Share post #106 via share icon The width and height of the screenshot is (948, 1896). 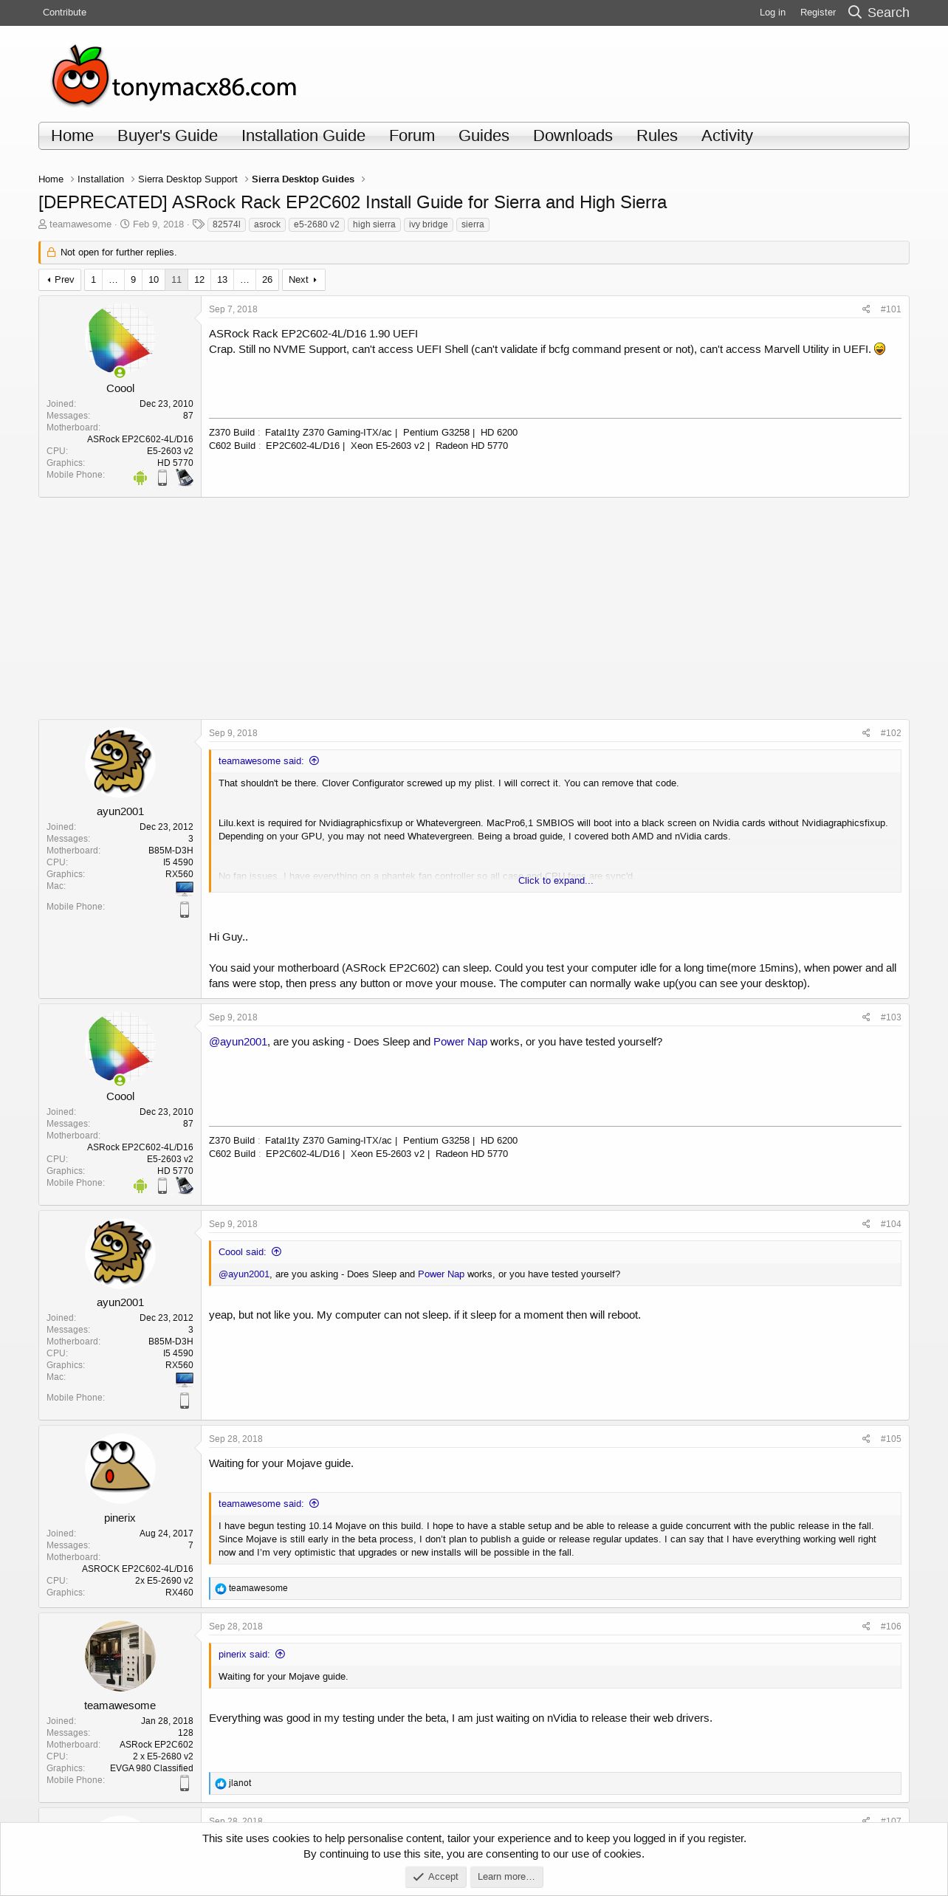point(866,1627)
